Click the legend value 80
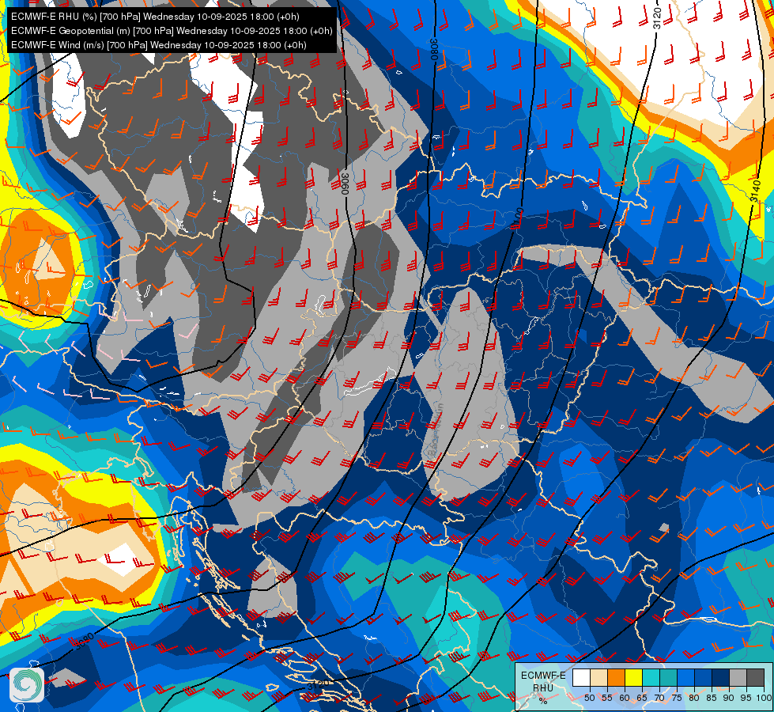Image resolution: width=774 pixels, height=712 pixels. point(694,698)
